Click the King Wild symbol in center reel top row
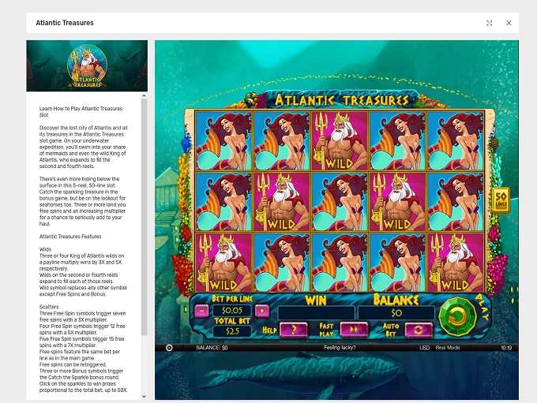 [x=339, y=141]
